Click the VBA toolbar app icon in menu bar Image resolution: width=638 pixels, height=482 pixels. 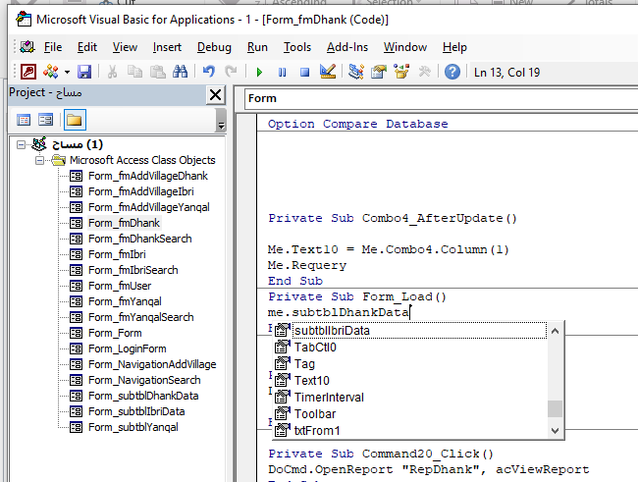27,47
